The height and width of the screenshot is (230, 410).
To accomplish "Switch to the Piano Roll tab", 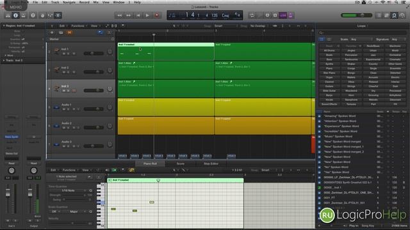I will point(150,164).
